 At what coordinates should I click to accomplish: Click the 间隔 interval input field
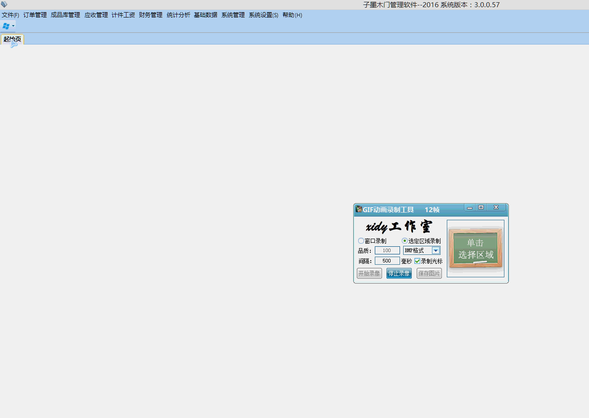click(387, 261)
